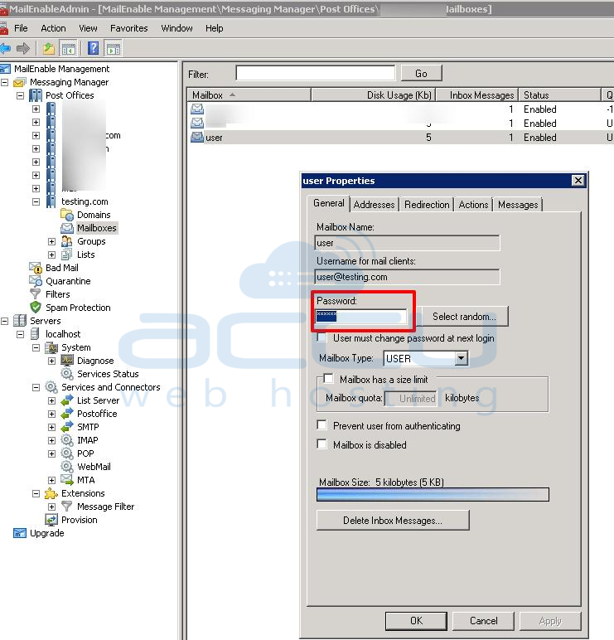
Task: Open the Domains folder icon
Action: 67,215
